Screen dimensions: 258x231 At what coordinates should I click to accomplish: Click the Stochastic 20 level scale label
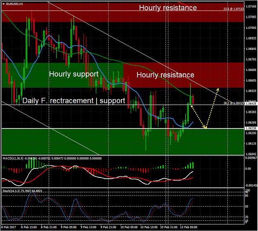click(x=246, y=217)
